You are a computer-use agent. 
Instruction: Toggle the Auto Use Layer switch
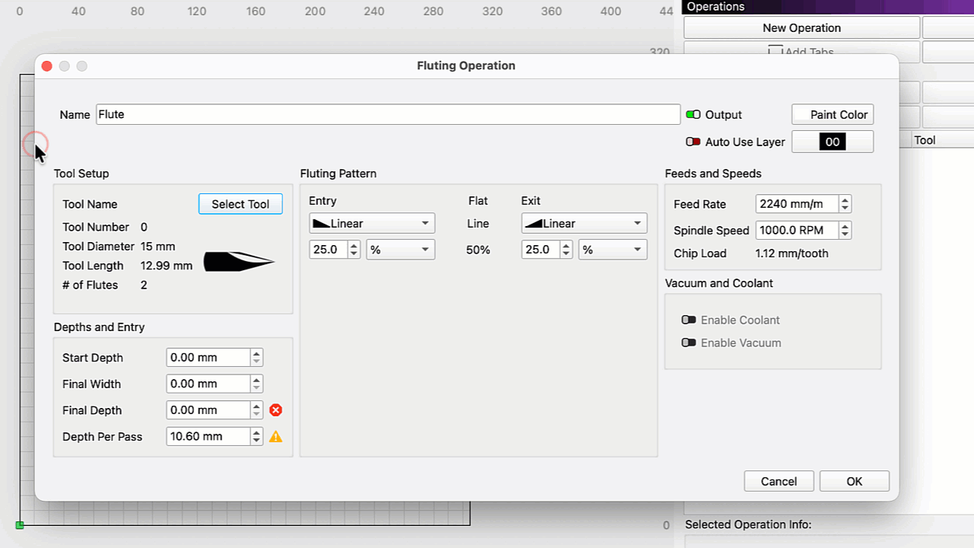[693, 142]
